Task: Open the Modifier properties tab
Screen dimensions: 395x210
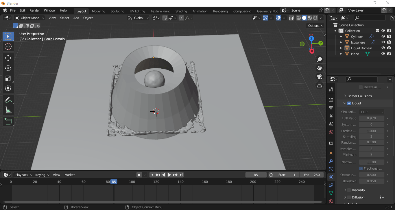Action: coord(331,161)
